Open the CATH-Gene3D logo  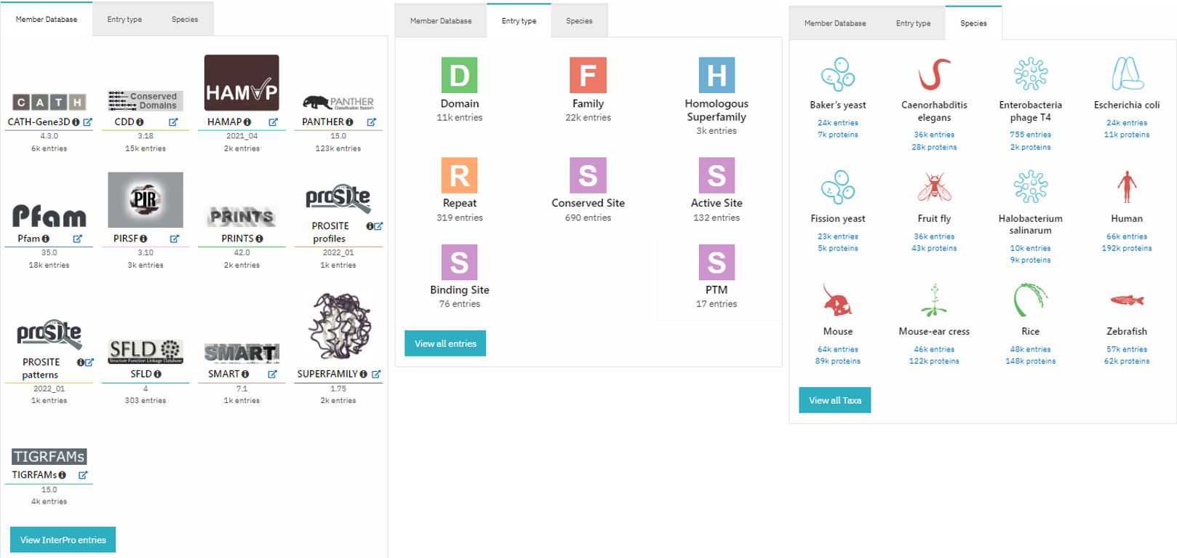pyautogui.click(x=49, y=102)
